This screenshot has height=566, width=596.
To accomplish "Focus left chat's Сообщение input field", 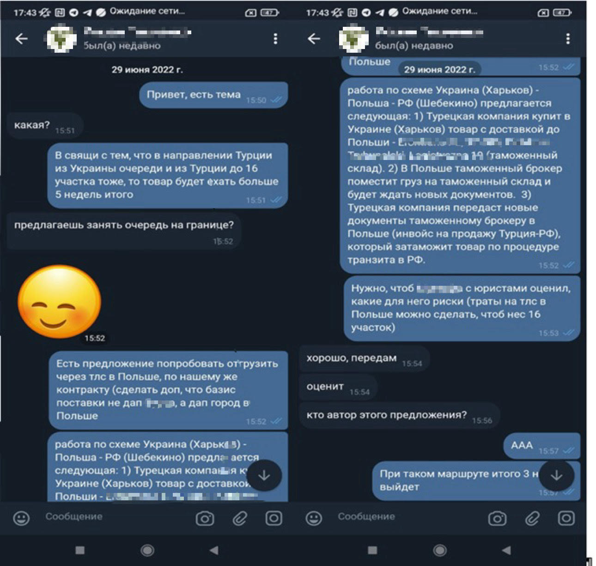I will point(116,517).
